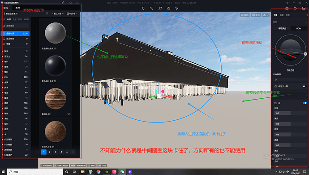Click the 搜索素材 search assets field
The height and width of the screenshot is (175, 309).
(16, 26)
